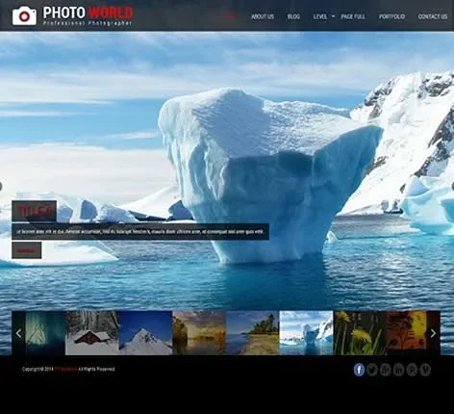The image size is (454, 414).
Task: Click the slide title box
Action: (35, 211)
